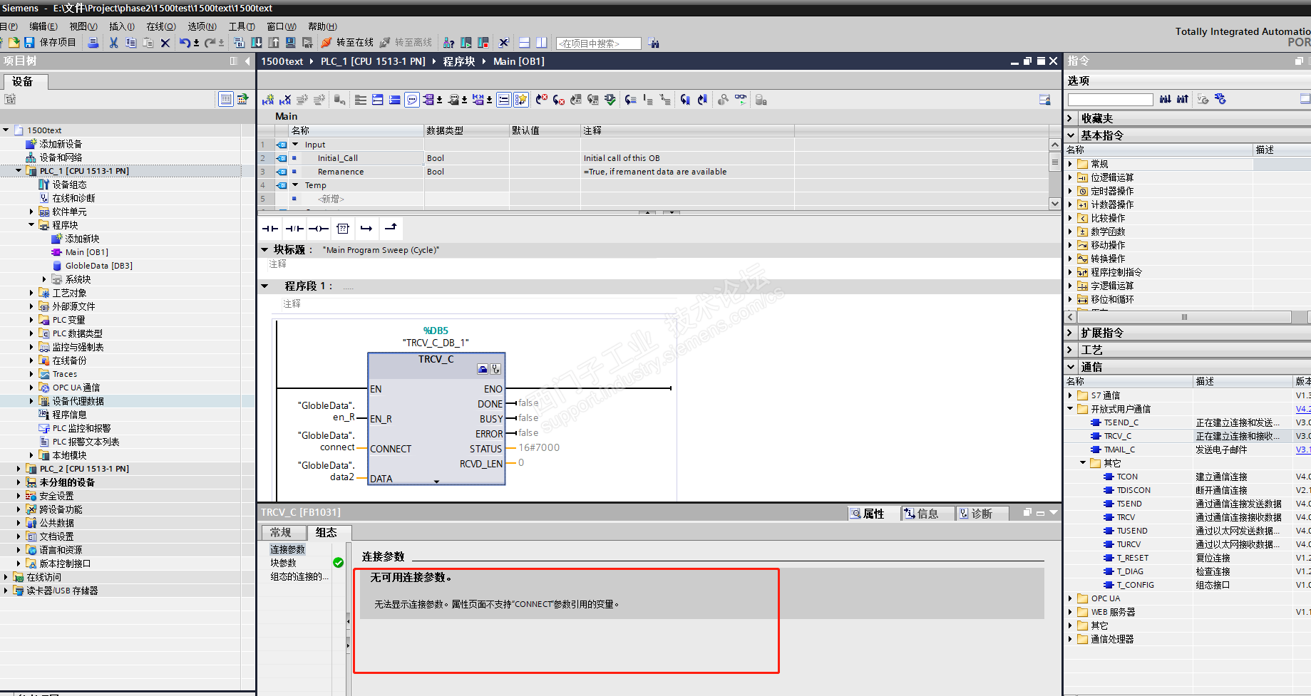Image resolution: width=1311 pixels, height=696 pixels.
Task: Click the undo arrow icon
Action: click(185, 43)
